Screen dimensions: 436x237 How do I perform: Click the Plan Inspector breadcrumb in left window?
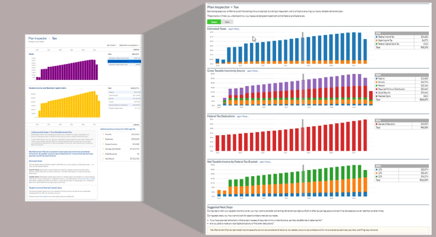click(37, 38)
